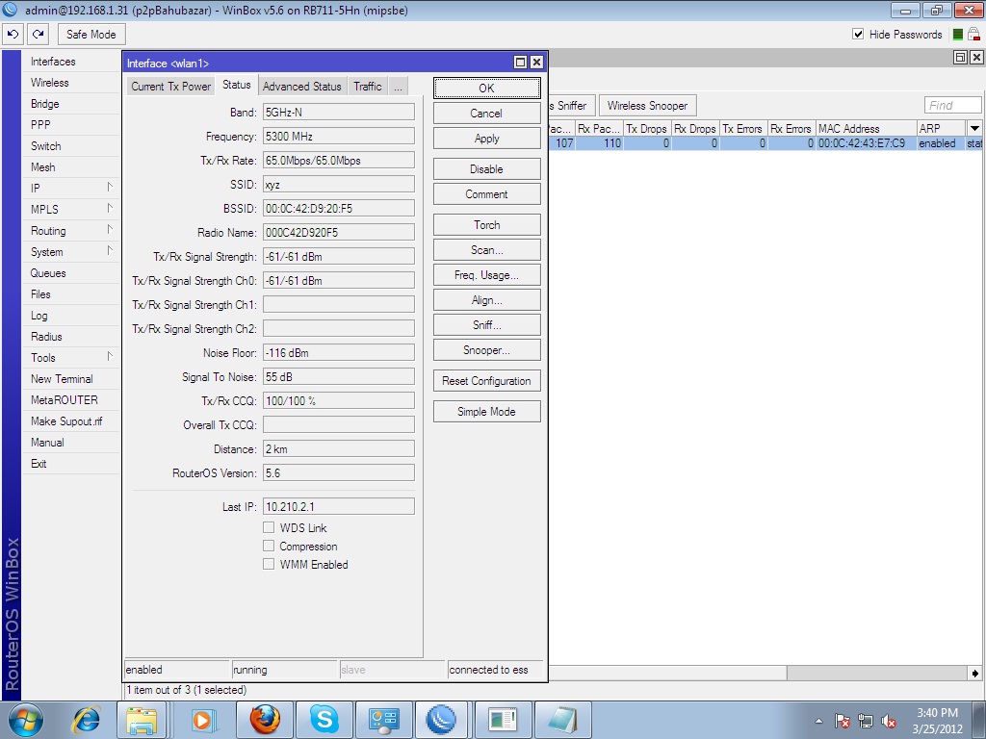Open the Wireless Snooper
The height and width of the screenshot is (739, 986).
pyautogui.click(x=649, y=105)
